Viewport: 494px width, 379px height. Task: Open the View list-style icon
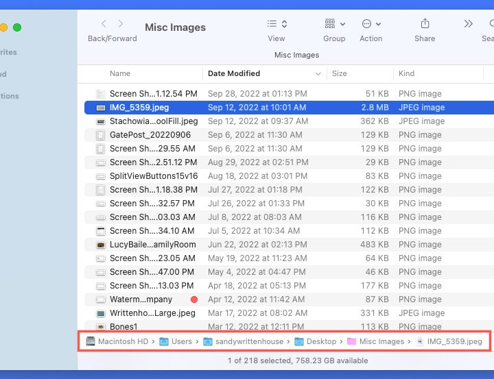pos(272,23)
